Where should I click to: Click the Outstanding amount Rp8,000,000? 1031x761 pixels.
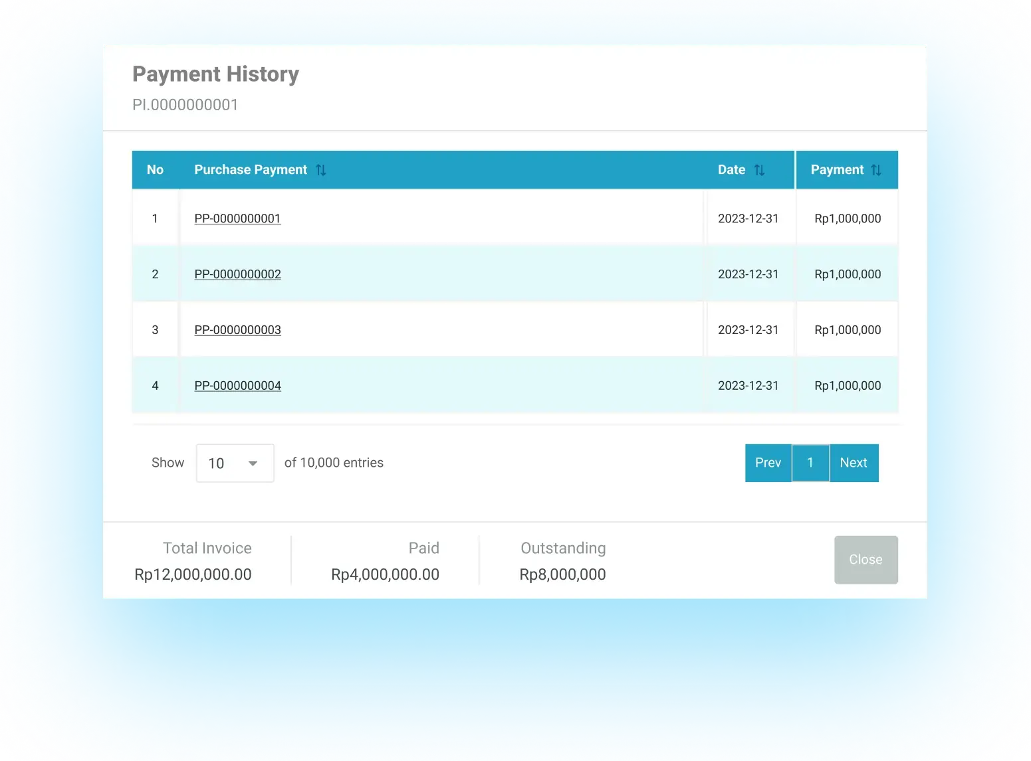(x=562, y=574)
